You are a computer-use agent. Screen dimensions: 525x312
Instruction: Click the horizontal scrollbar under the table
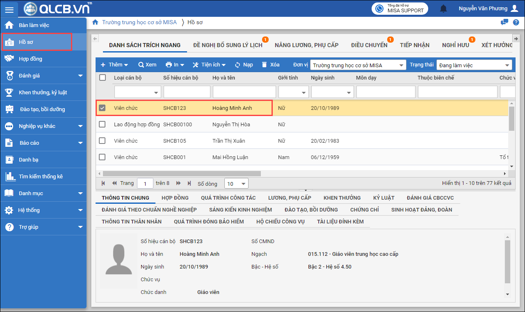[182, 173]
